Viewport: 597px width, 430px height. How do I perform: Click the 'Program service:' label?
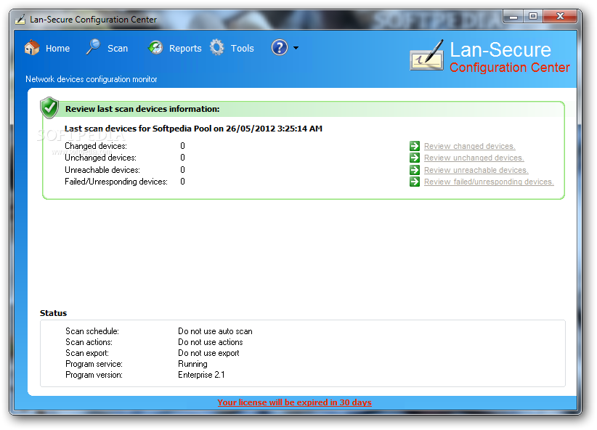[x=94, y=364]
